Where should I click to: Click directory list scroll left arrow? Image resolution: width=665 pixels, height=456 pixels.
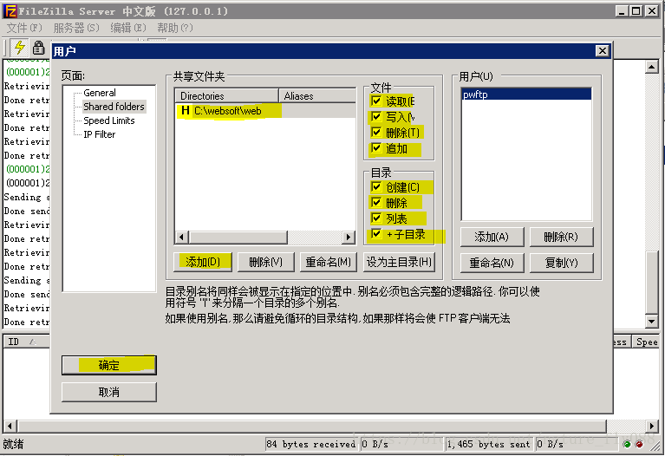tap(182, 238)
